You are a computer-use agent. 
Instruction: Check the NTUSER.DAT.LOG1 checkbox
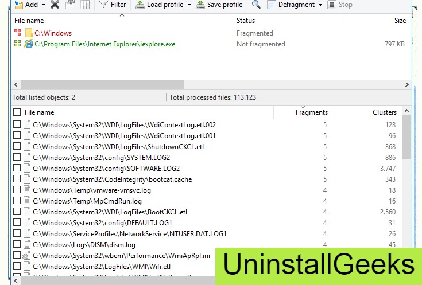click(17, 233)
